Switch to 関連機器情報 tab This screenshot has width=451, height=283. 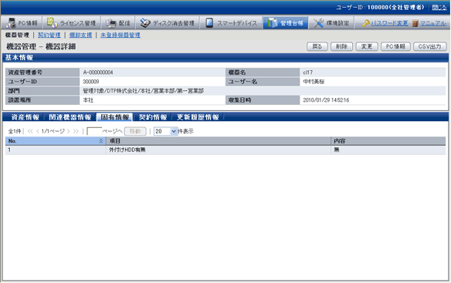point(70,117)
